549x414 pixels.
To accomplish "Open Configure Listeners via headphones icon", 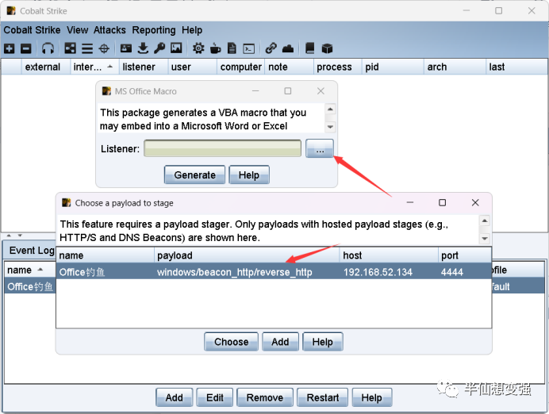I will [48, 48].
